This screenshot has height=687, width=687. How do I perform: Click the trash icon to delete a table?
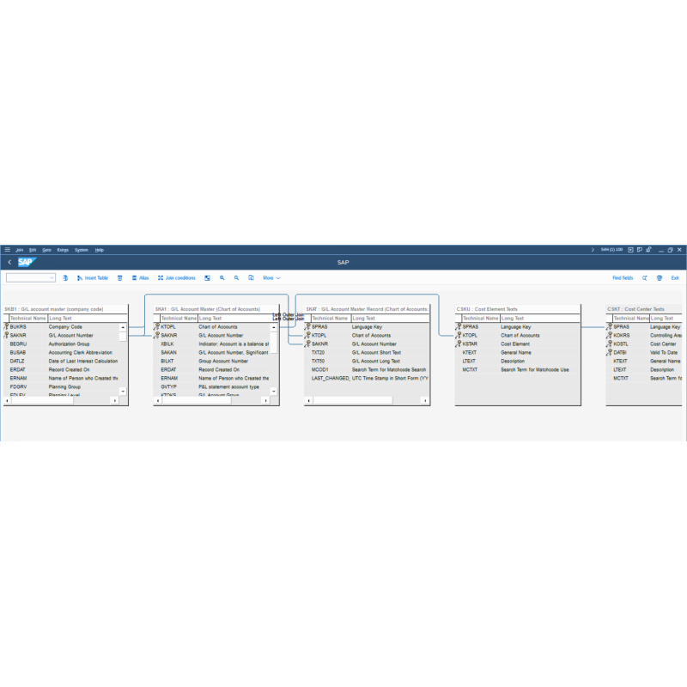(119, 277)
